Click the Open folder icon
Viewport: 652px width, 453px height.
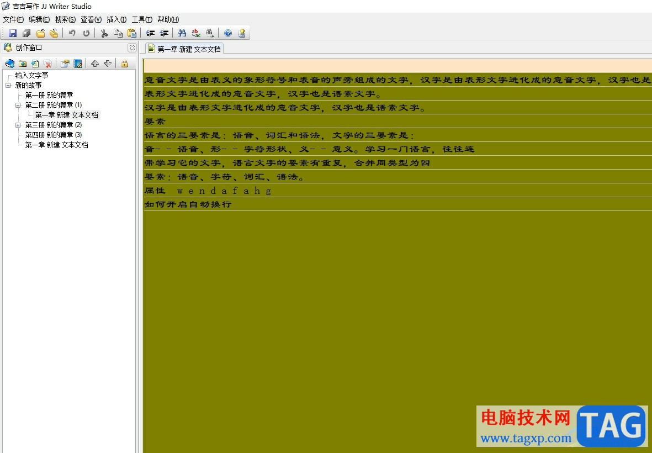pyautogui.click(x=40, y=33)
